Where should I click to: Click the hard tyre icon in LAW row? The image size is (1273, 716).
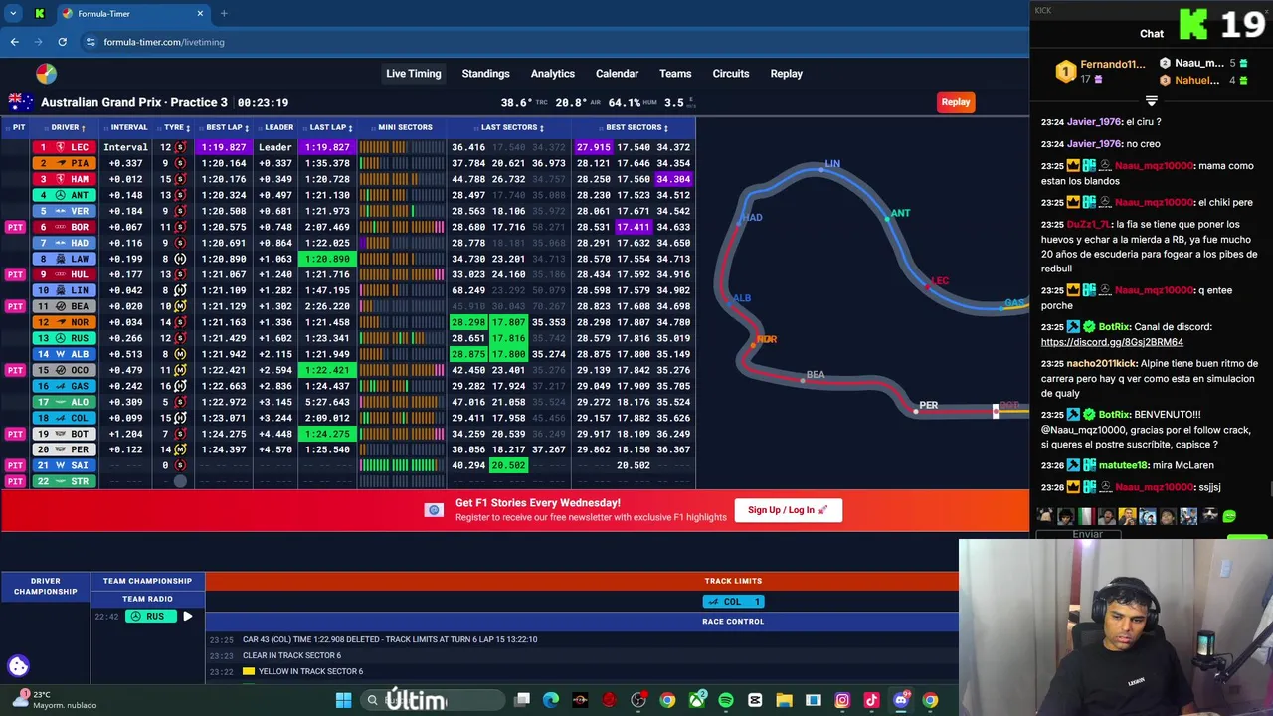[180, 259]
